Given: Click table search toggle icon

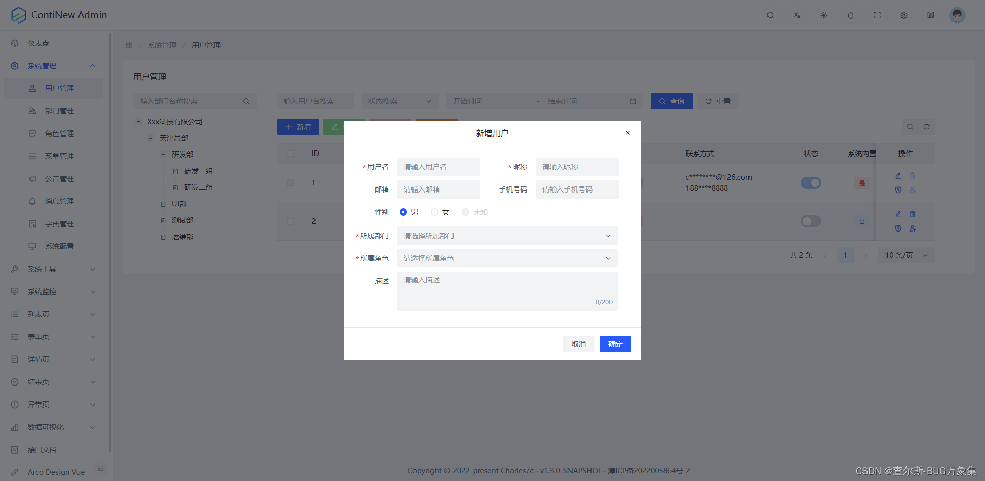Looking at the screenshot, I should 910,127.
